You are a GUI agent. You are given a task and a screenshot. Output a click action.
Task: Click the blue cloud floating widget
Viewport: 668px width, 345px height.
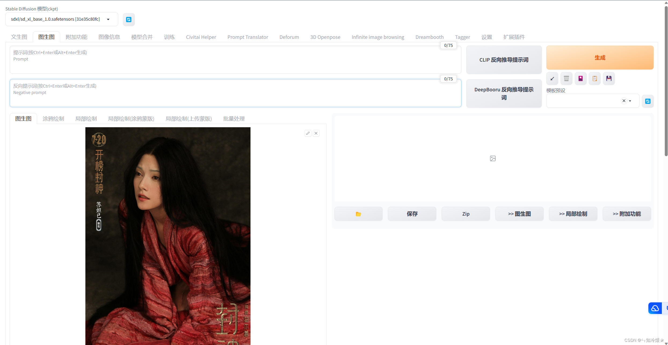click(655, 308)
